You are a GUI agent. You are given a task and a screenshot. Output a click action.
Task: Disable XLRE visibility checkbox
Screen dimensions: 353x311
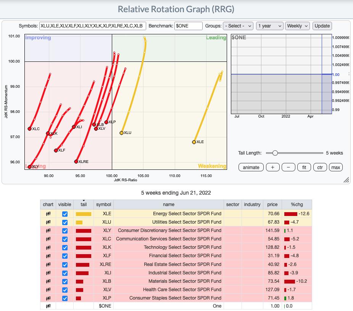click(x=65, y=265)
